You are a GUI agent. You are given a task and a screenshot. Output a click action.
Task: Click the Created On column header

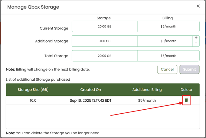91,90
